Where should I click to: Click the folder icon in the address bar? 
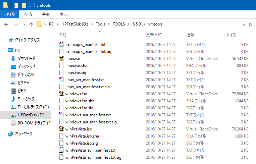tap(39, 24)
